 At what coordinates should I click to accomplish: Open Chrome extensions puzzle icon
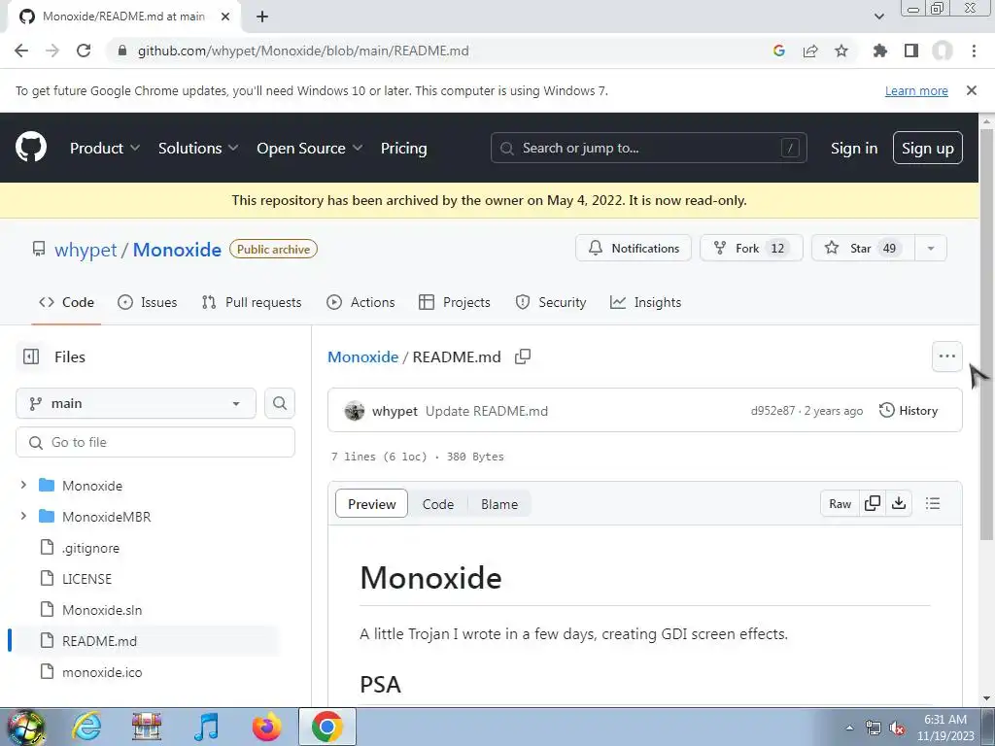click(x=879, y=51)
